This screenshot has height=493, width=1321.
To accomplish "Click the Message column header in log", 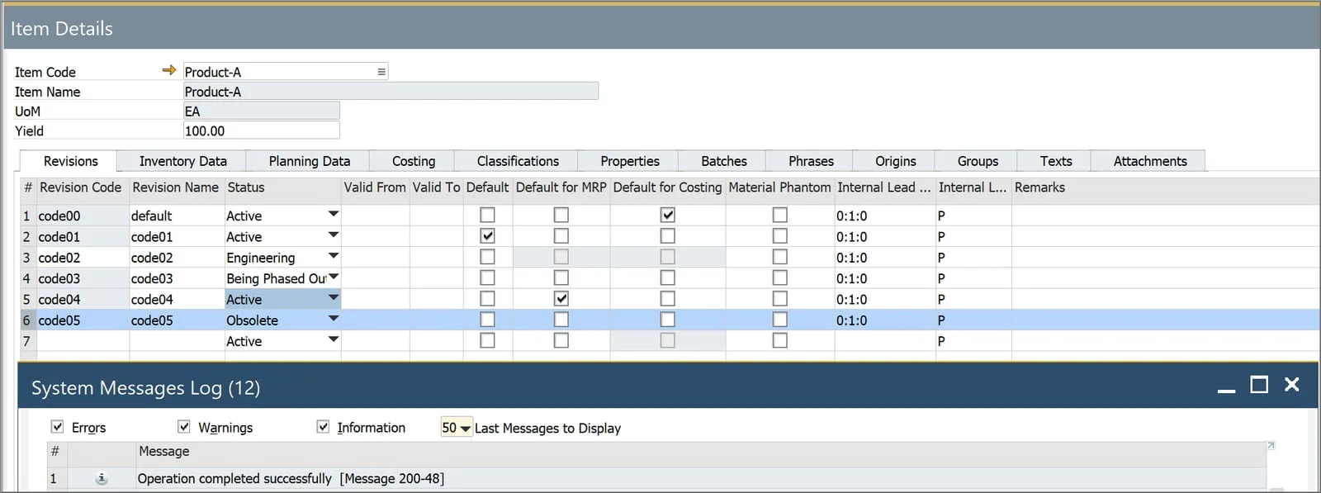I will (x=701, y=451).
